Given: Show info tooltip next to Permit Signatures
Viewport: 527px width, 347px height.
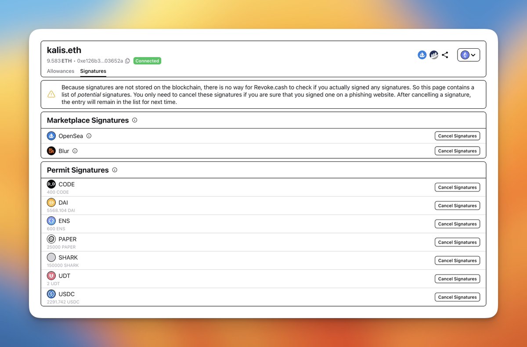Looking at the screenshot, I should [115, 170].
